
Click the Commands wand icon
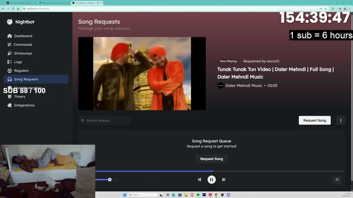click(10, 45)
